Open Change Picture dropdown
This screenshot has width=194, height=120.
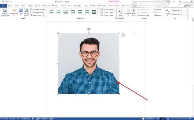(37, 13)
